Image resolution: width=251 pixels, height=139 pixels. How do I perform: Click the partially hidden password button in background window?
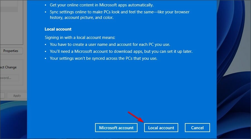pos(9,78)
